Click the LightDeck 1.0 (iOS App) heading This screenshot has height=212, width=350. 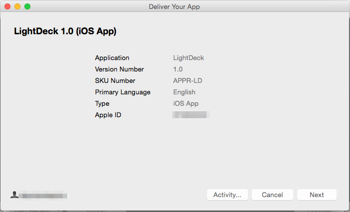point(65,32)
